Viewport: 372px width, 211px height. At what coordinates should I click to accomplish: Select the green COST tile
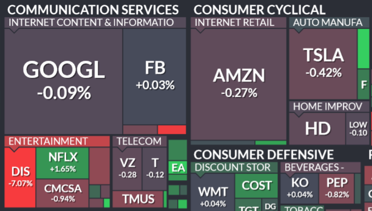257,186
